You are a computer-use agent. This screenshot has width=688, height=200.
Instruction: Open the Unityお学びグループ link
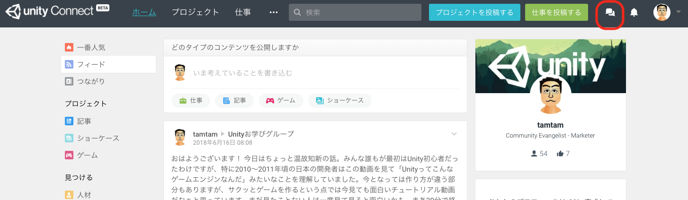point(261,134)
